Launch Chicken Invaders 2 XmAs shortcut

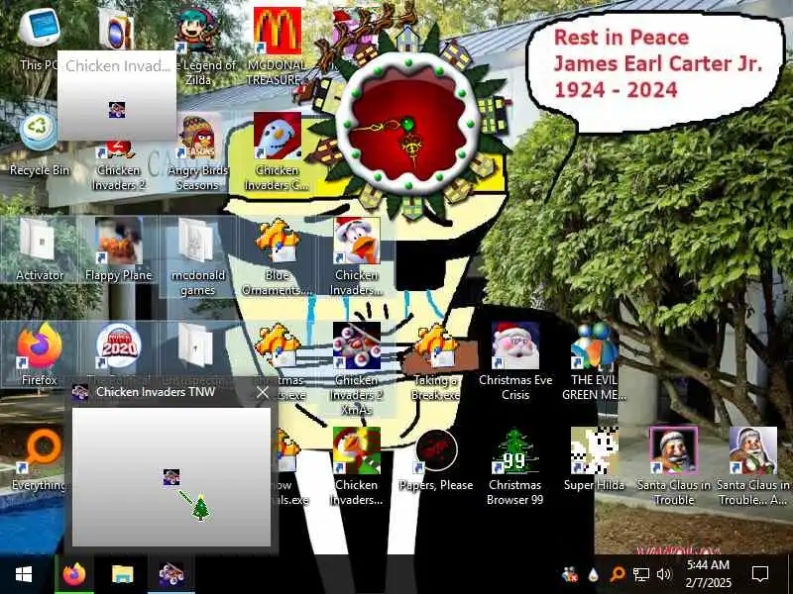pyautogui.click(x=357, y=368)
